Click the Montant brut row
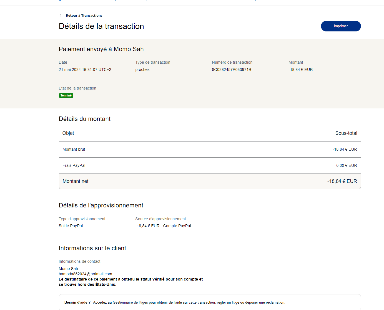384x310 pixels. (210, 150)
